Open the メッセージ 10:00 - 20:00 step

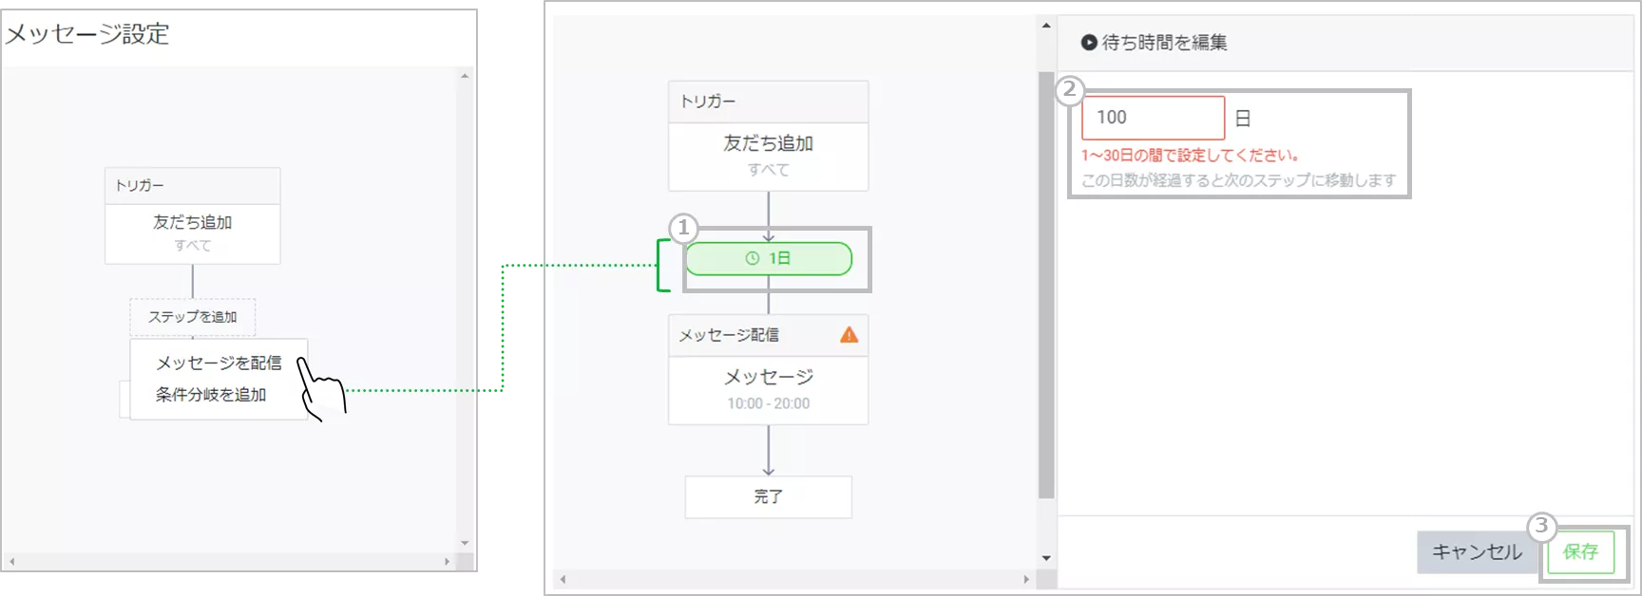click(x=768, y=389)
